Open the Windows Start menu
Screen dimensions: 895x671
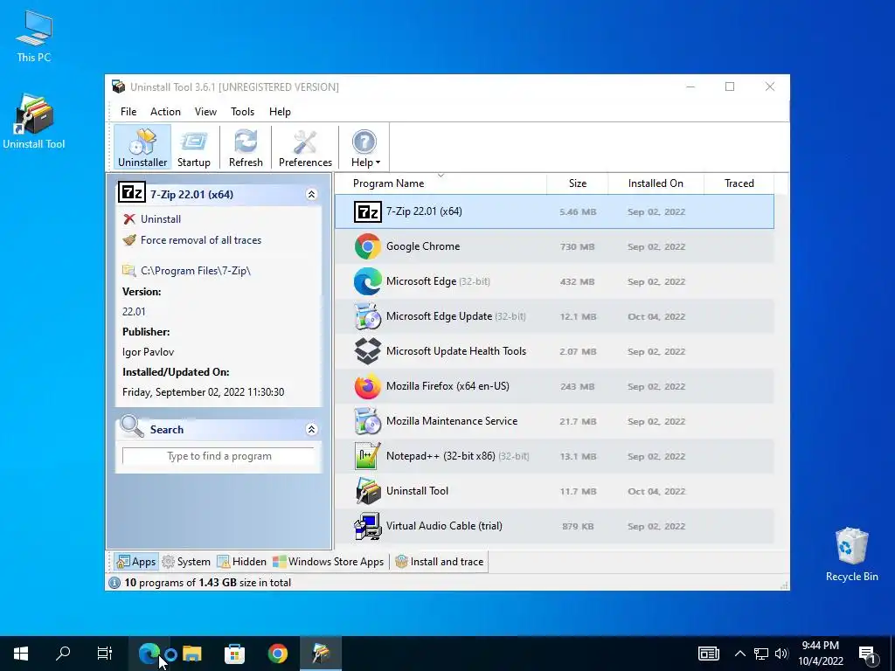click(x=21, y=654)
